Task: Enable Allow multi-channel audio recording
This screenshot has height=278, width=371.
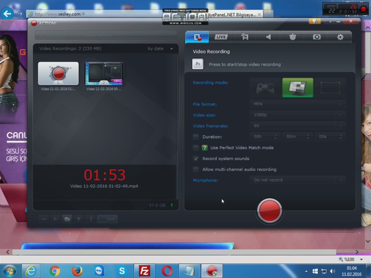Action: tap(196, 169)
